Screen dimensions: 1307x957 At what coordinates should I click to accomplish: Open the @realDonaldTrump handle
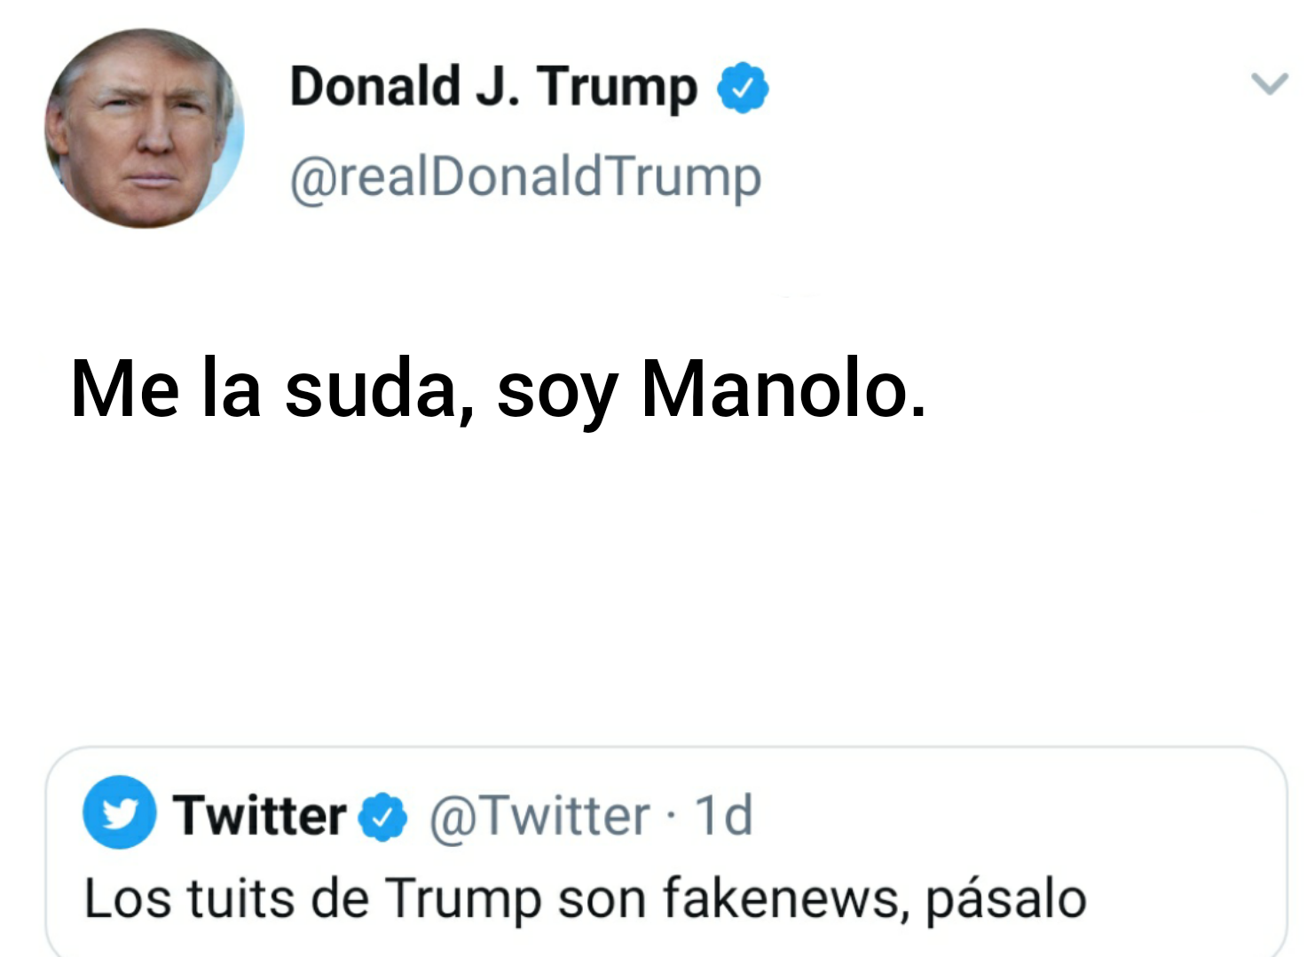[525, 177]
